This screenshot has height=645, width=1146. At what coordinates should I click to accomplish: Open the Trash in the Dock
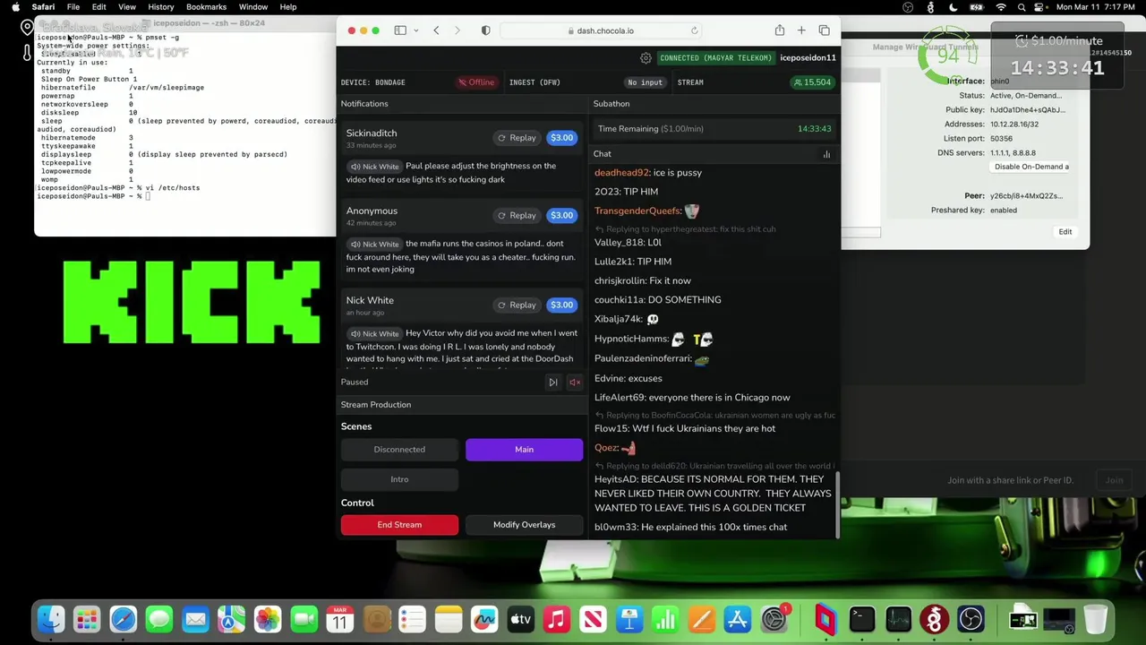click(x=1096, y=619)
